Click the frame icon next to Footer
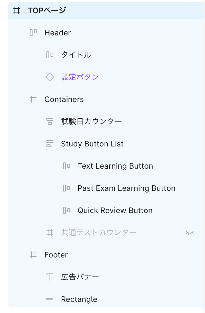The width and height of the screenshot is (205, 313). pyautogui.click(x=33, y=255)
